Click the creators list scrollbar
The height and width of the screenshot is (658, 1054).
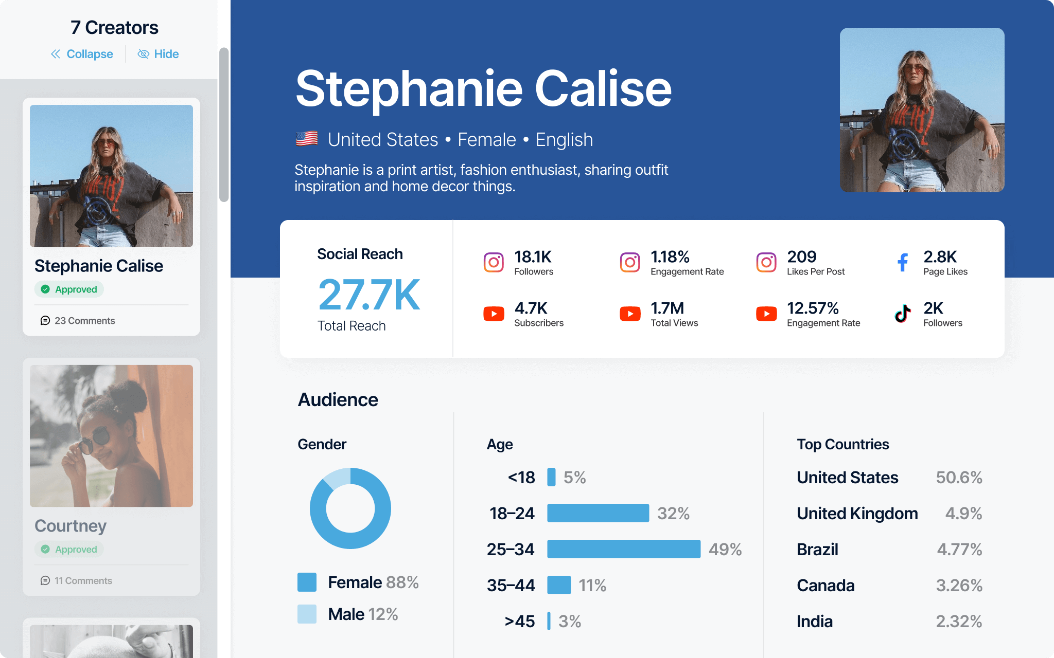pos(224,125)
